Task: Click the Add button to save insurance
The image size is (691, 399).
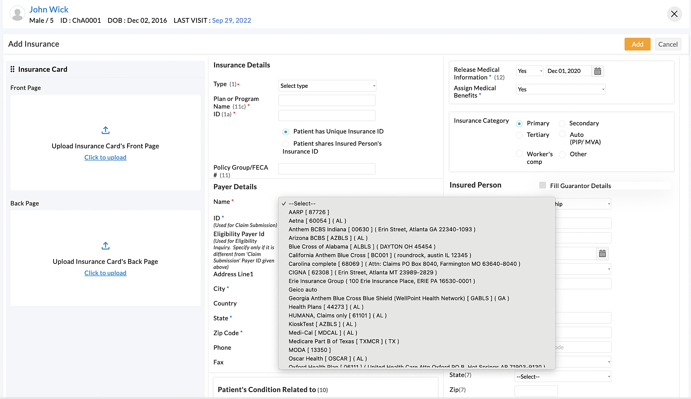Action: click(x=637, y=44)
